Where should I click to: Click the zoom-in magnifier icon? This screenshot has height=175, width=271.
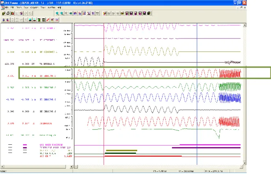57,13
